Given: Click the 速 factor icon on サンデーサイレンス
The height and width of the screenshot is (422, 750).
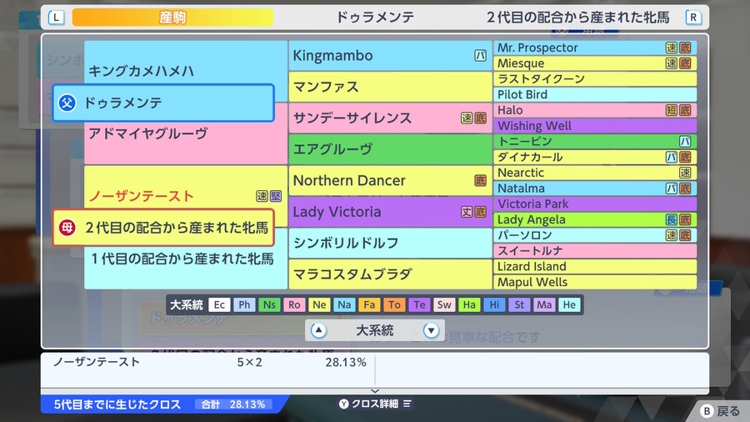Looking at the screenshot, I should [x=467, y=118].
